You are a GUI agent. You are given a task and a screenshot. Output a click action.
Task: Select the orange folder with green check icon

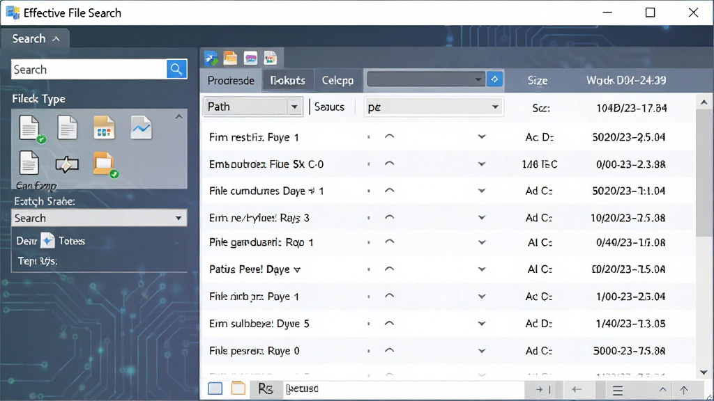pos(105,164)
